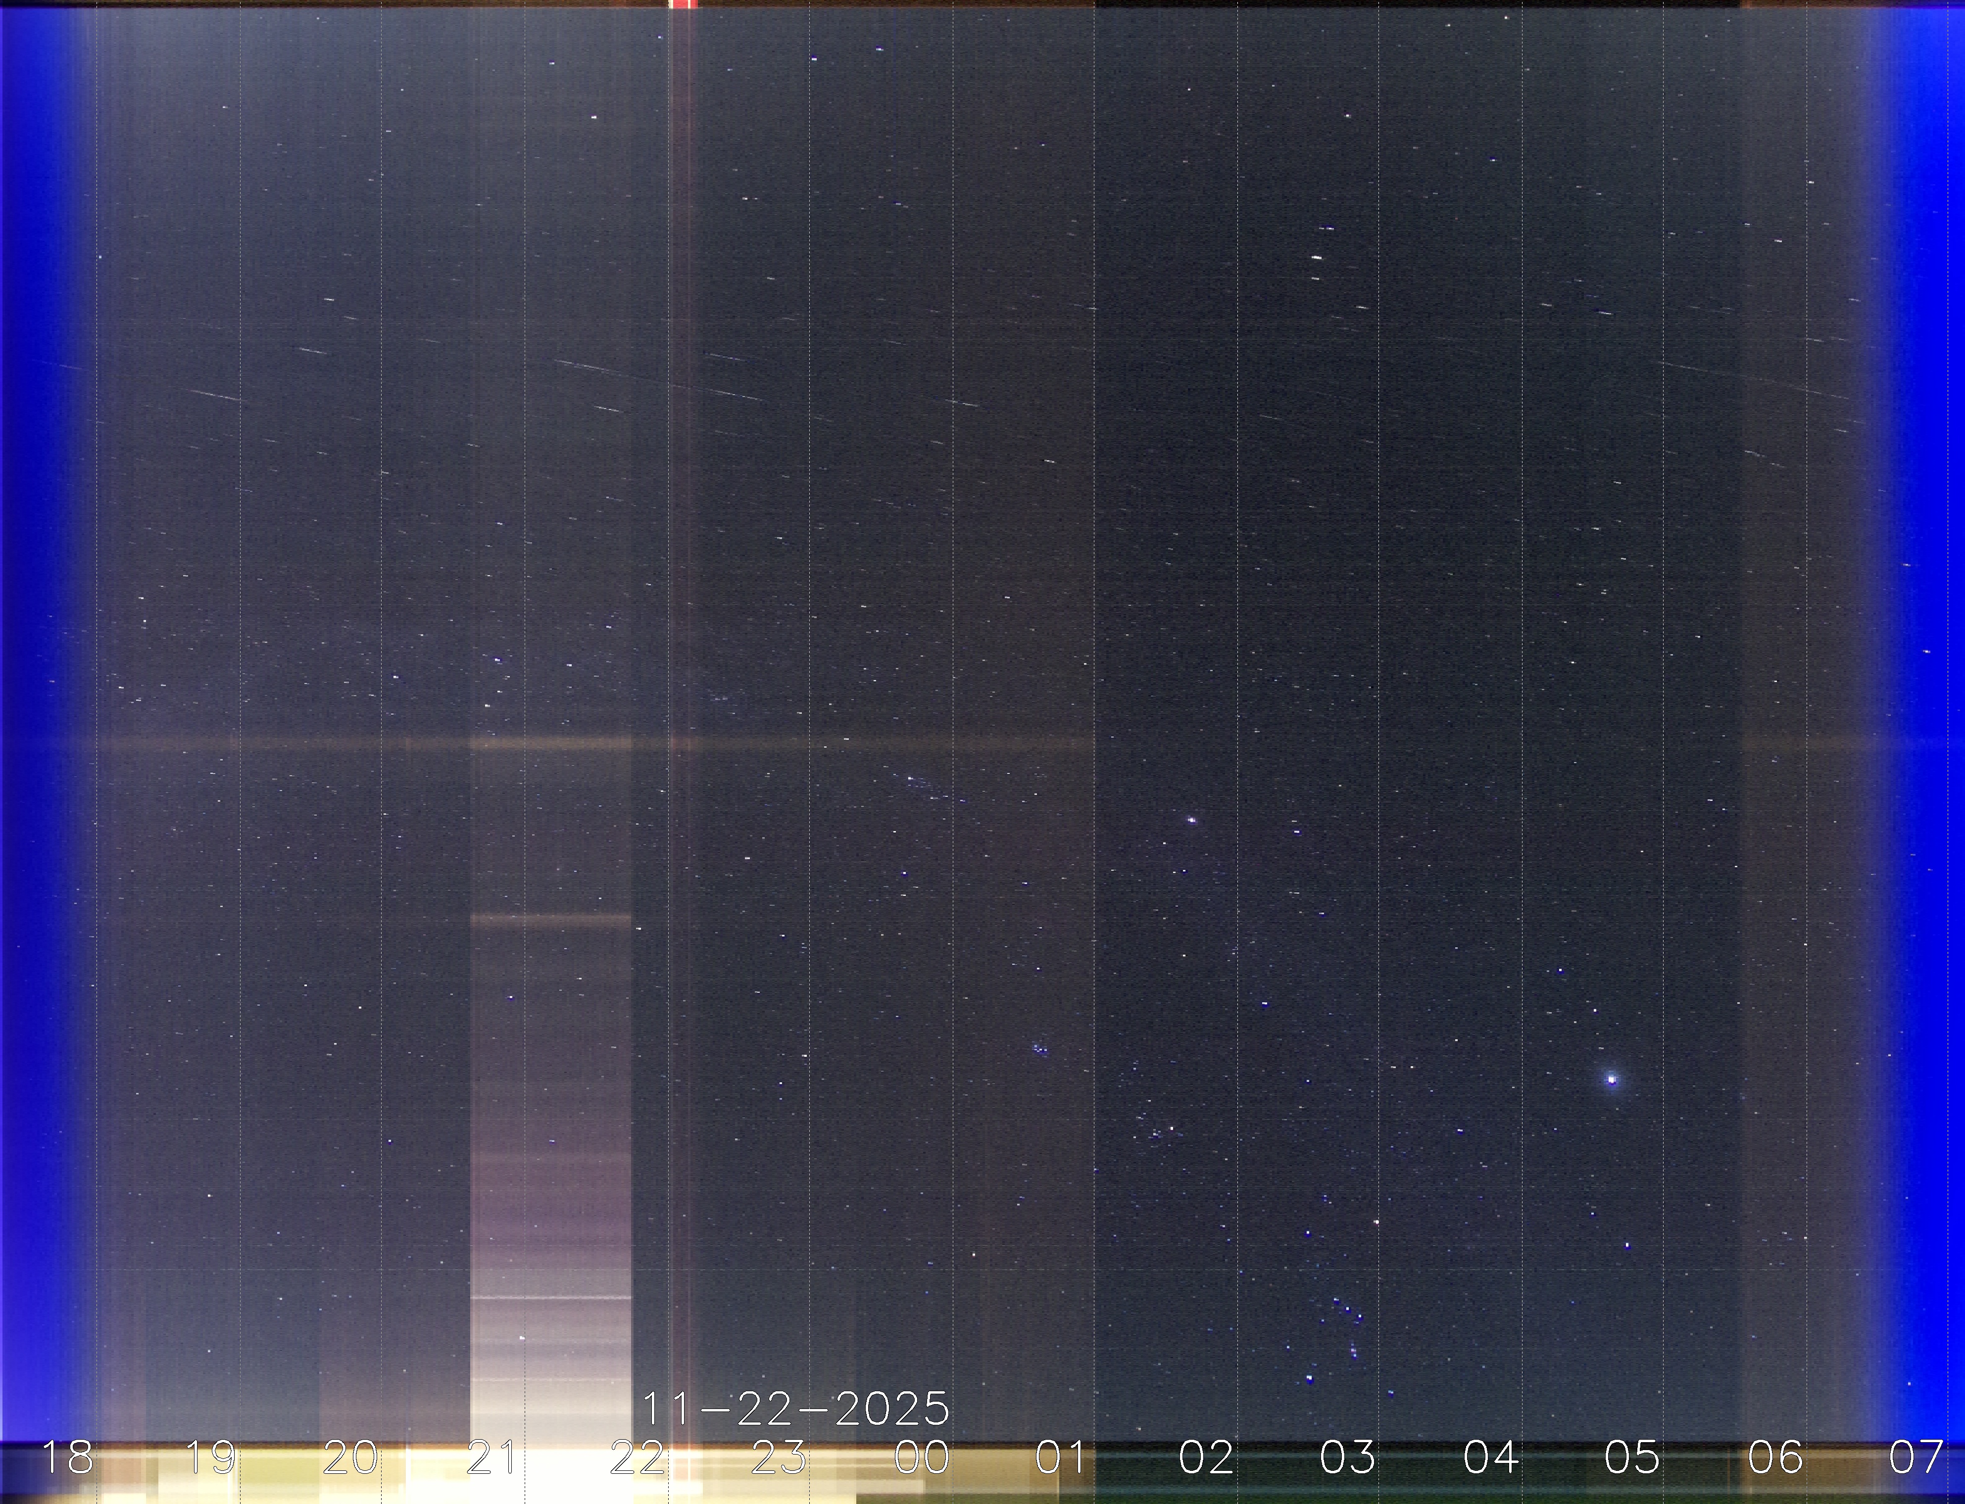The width and height of the screenshot is (1965, 1504).
Task: Select the 20 hour marker
Action: click(x=351, y=1457)
